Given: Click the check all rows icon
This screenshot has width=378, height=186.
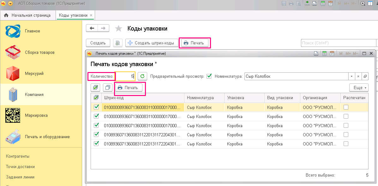Looking at the screenshot, I should [95, 87].
